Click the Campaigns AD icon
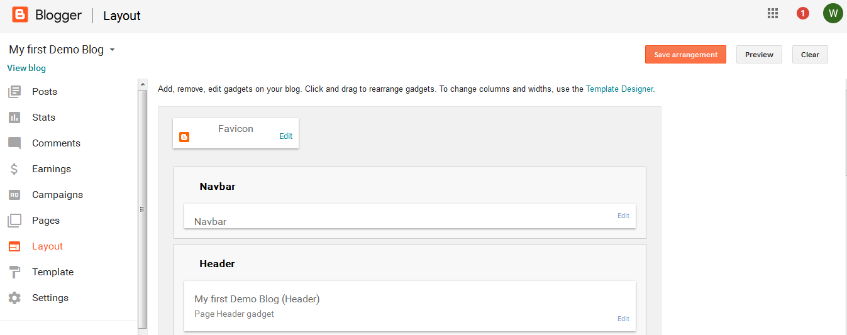The height and width of the screenshot is (335, 847). (x=14, y=195)
